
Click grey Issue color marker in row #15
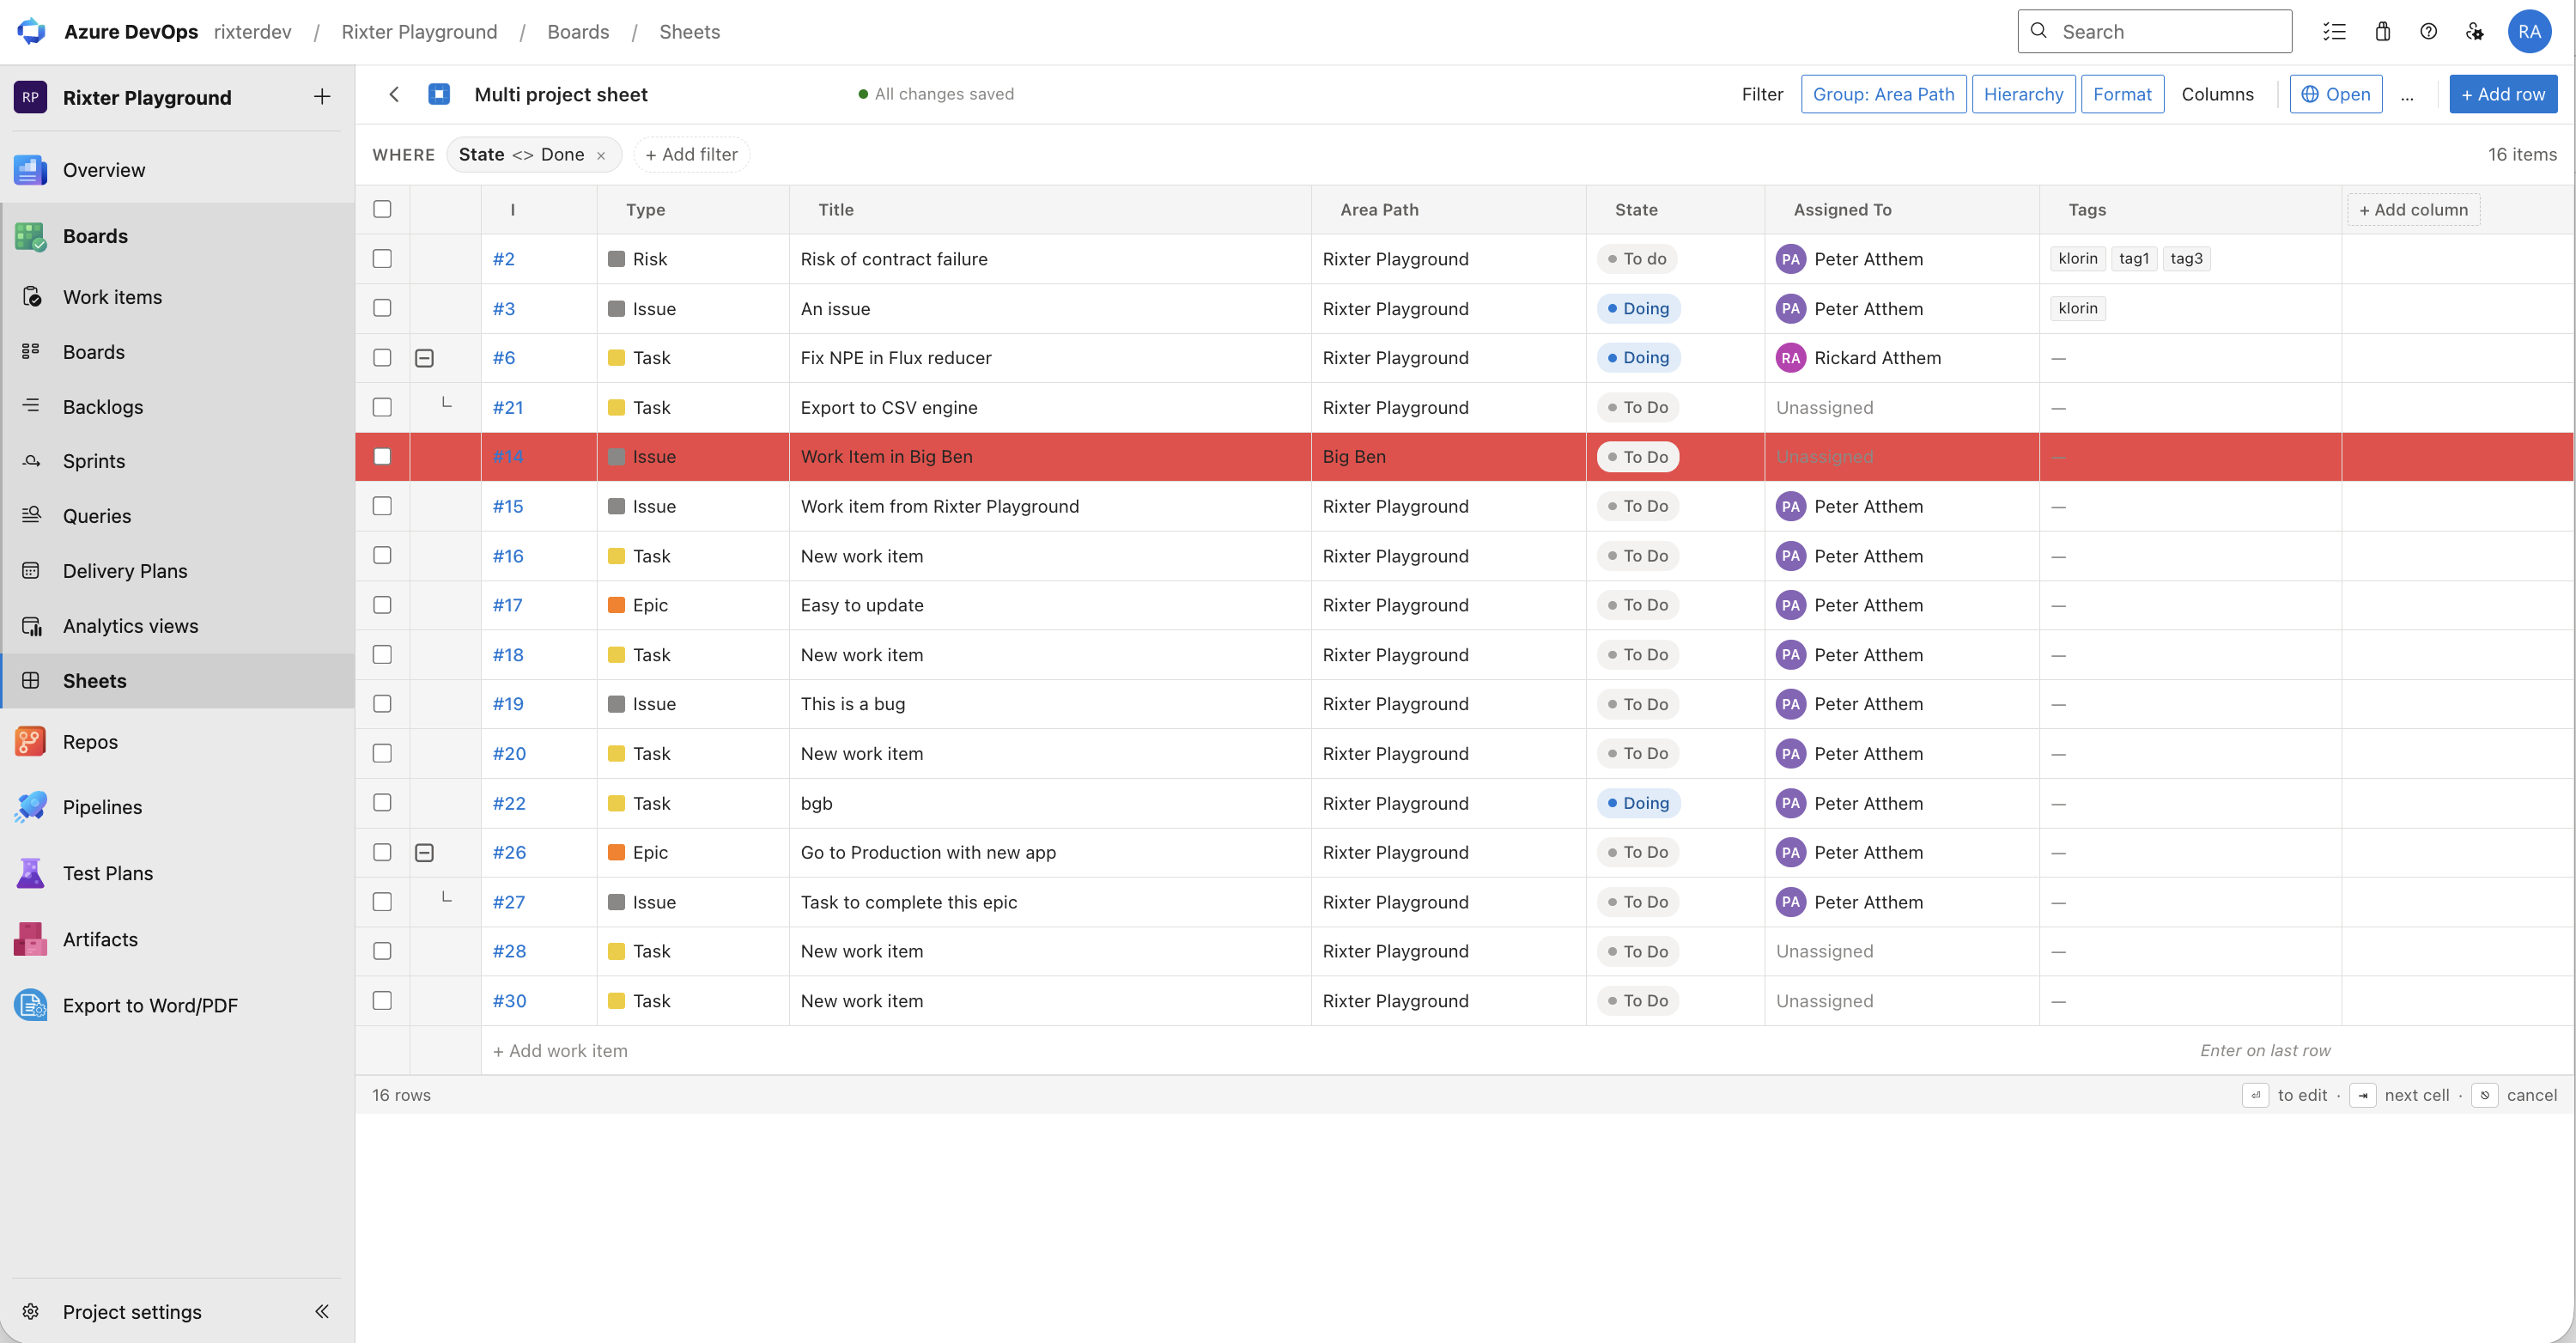tap(616, 506)
